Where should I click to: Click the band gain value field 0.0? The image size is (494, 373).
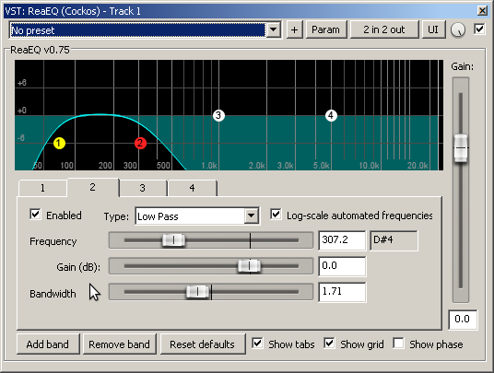342,266
